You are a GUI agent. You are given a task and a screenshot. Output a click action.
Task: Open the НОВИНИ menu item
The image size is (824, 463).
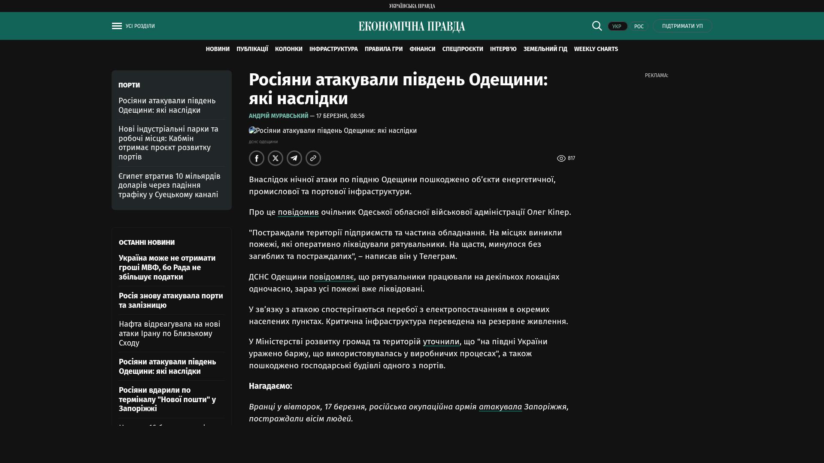click(218, 49)
